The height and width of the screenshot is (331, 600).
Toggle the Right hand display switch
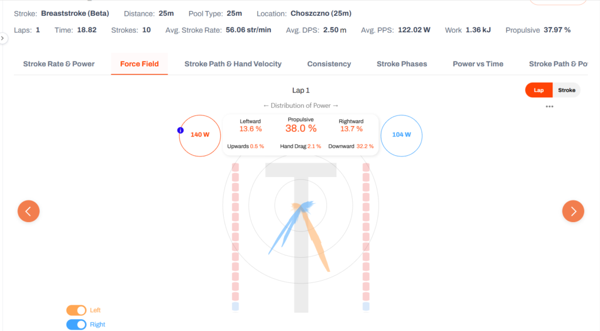pos(76,325)
